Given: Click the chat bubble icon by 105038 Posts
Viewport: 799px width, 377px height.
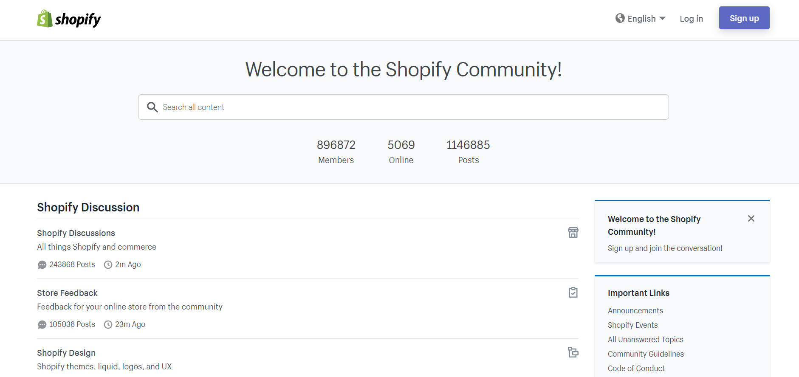Looking at the screenshot, I should (42, 325).
